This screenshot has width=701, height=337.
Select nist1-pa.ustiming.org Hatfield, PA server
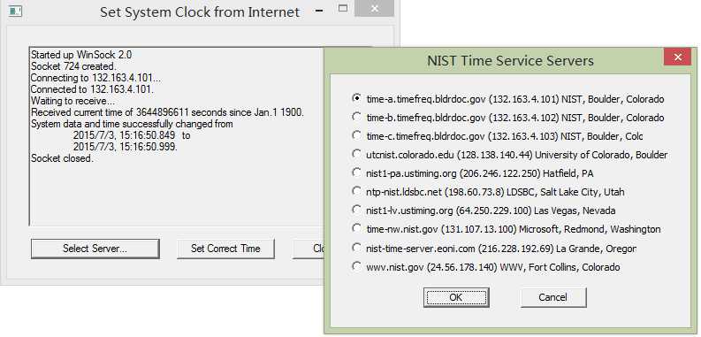click(x=473, y=173)
